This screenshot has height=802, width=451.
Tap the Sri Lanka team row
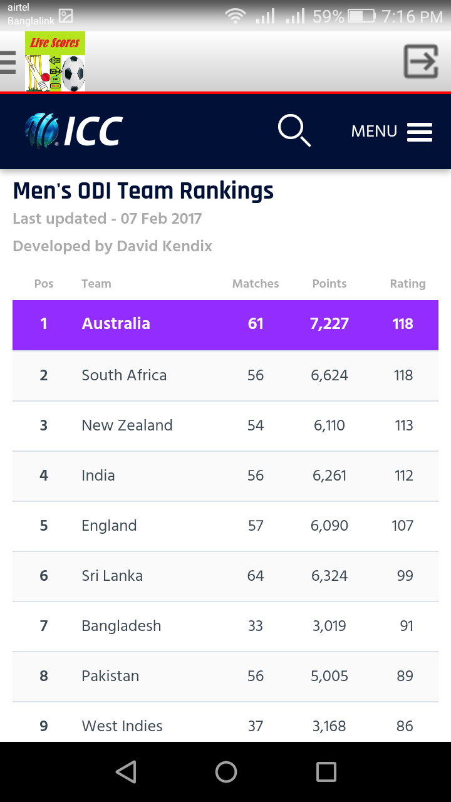[225, 576]
